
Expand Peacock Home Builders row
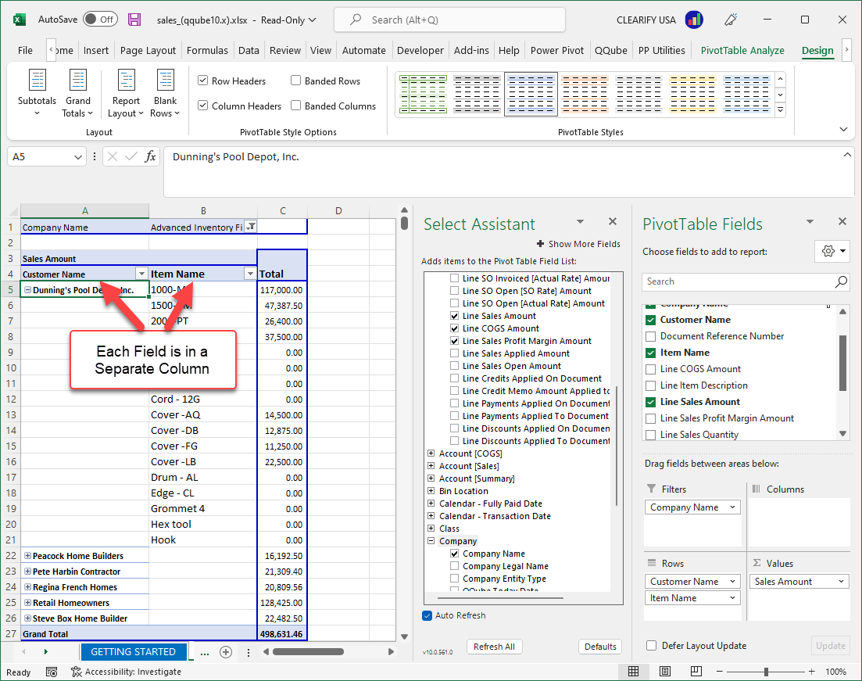click(x=27, y=556)
